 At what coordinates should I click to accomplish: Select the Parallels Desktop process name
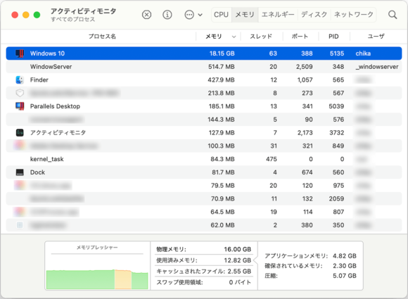[x=55, y=106]
